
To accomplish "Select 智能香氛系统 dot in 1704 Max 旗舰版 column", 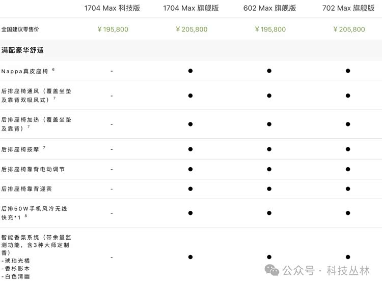I will click(x=190, y=257).
